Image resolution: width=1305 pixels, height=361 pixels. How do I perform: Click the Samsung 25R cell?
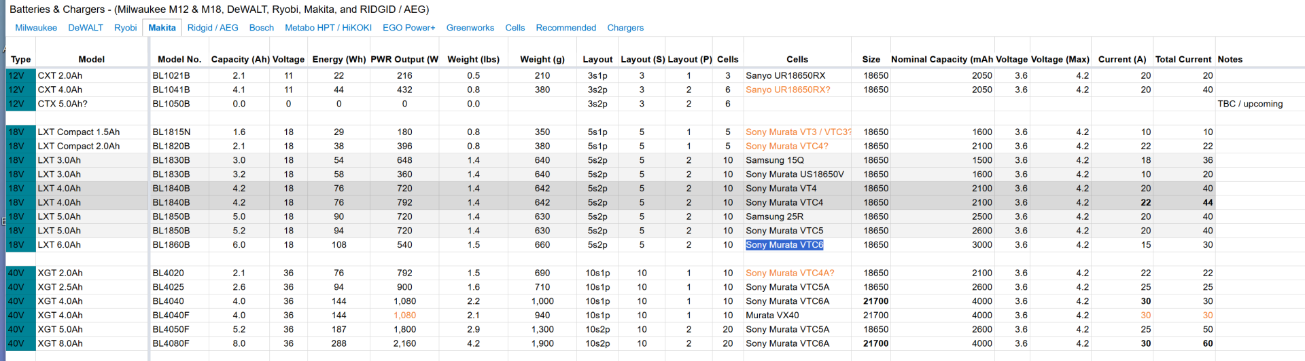[774, 216]
